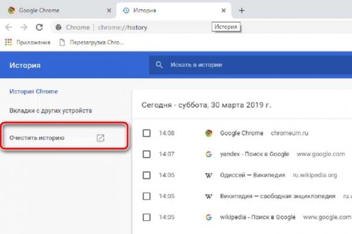The height and width of the screenshot is (234, 352).
Task: Reload the page with the refresh icon
Action: pyautogui.click(x=39, y=27)
